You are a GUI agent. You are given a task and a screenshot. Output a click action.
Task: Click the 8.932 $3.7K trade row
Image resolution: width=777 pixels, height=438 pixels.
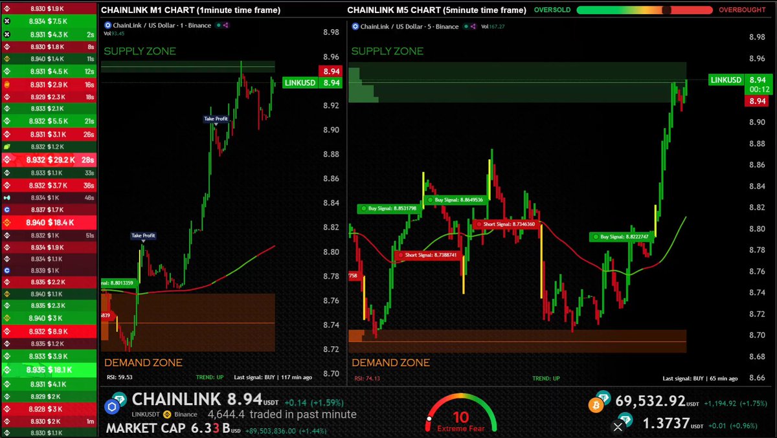(50, 185)
